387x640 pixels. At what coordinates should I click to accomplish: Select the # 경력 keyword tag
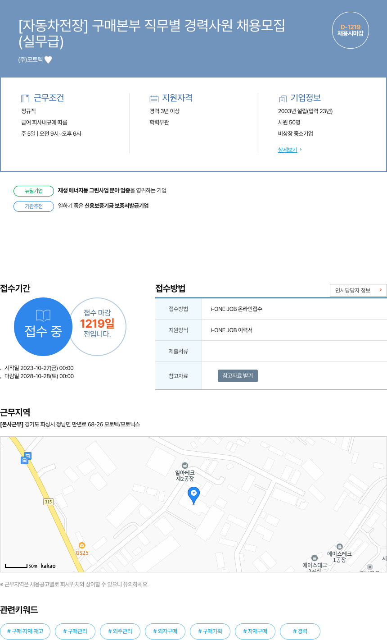pos(300,631)
